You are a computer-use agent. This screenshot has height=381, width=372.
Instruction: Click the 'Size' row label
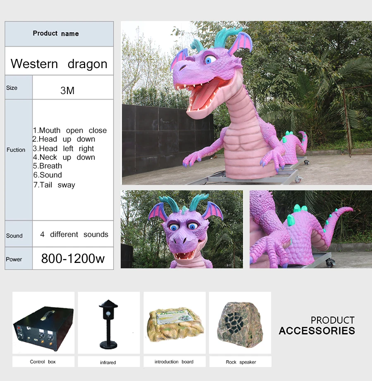(12, 88)
